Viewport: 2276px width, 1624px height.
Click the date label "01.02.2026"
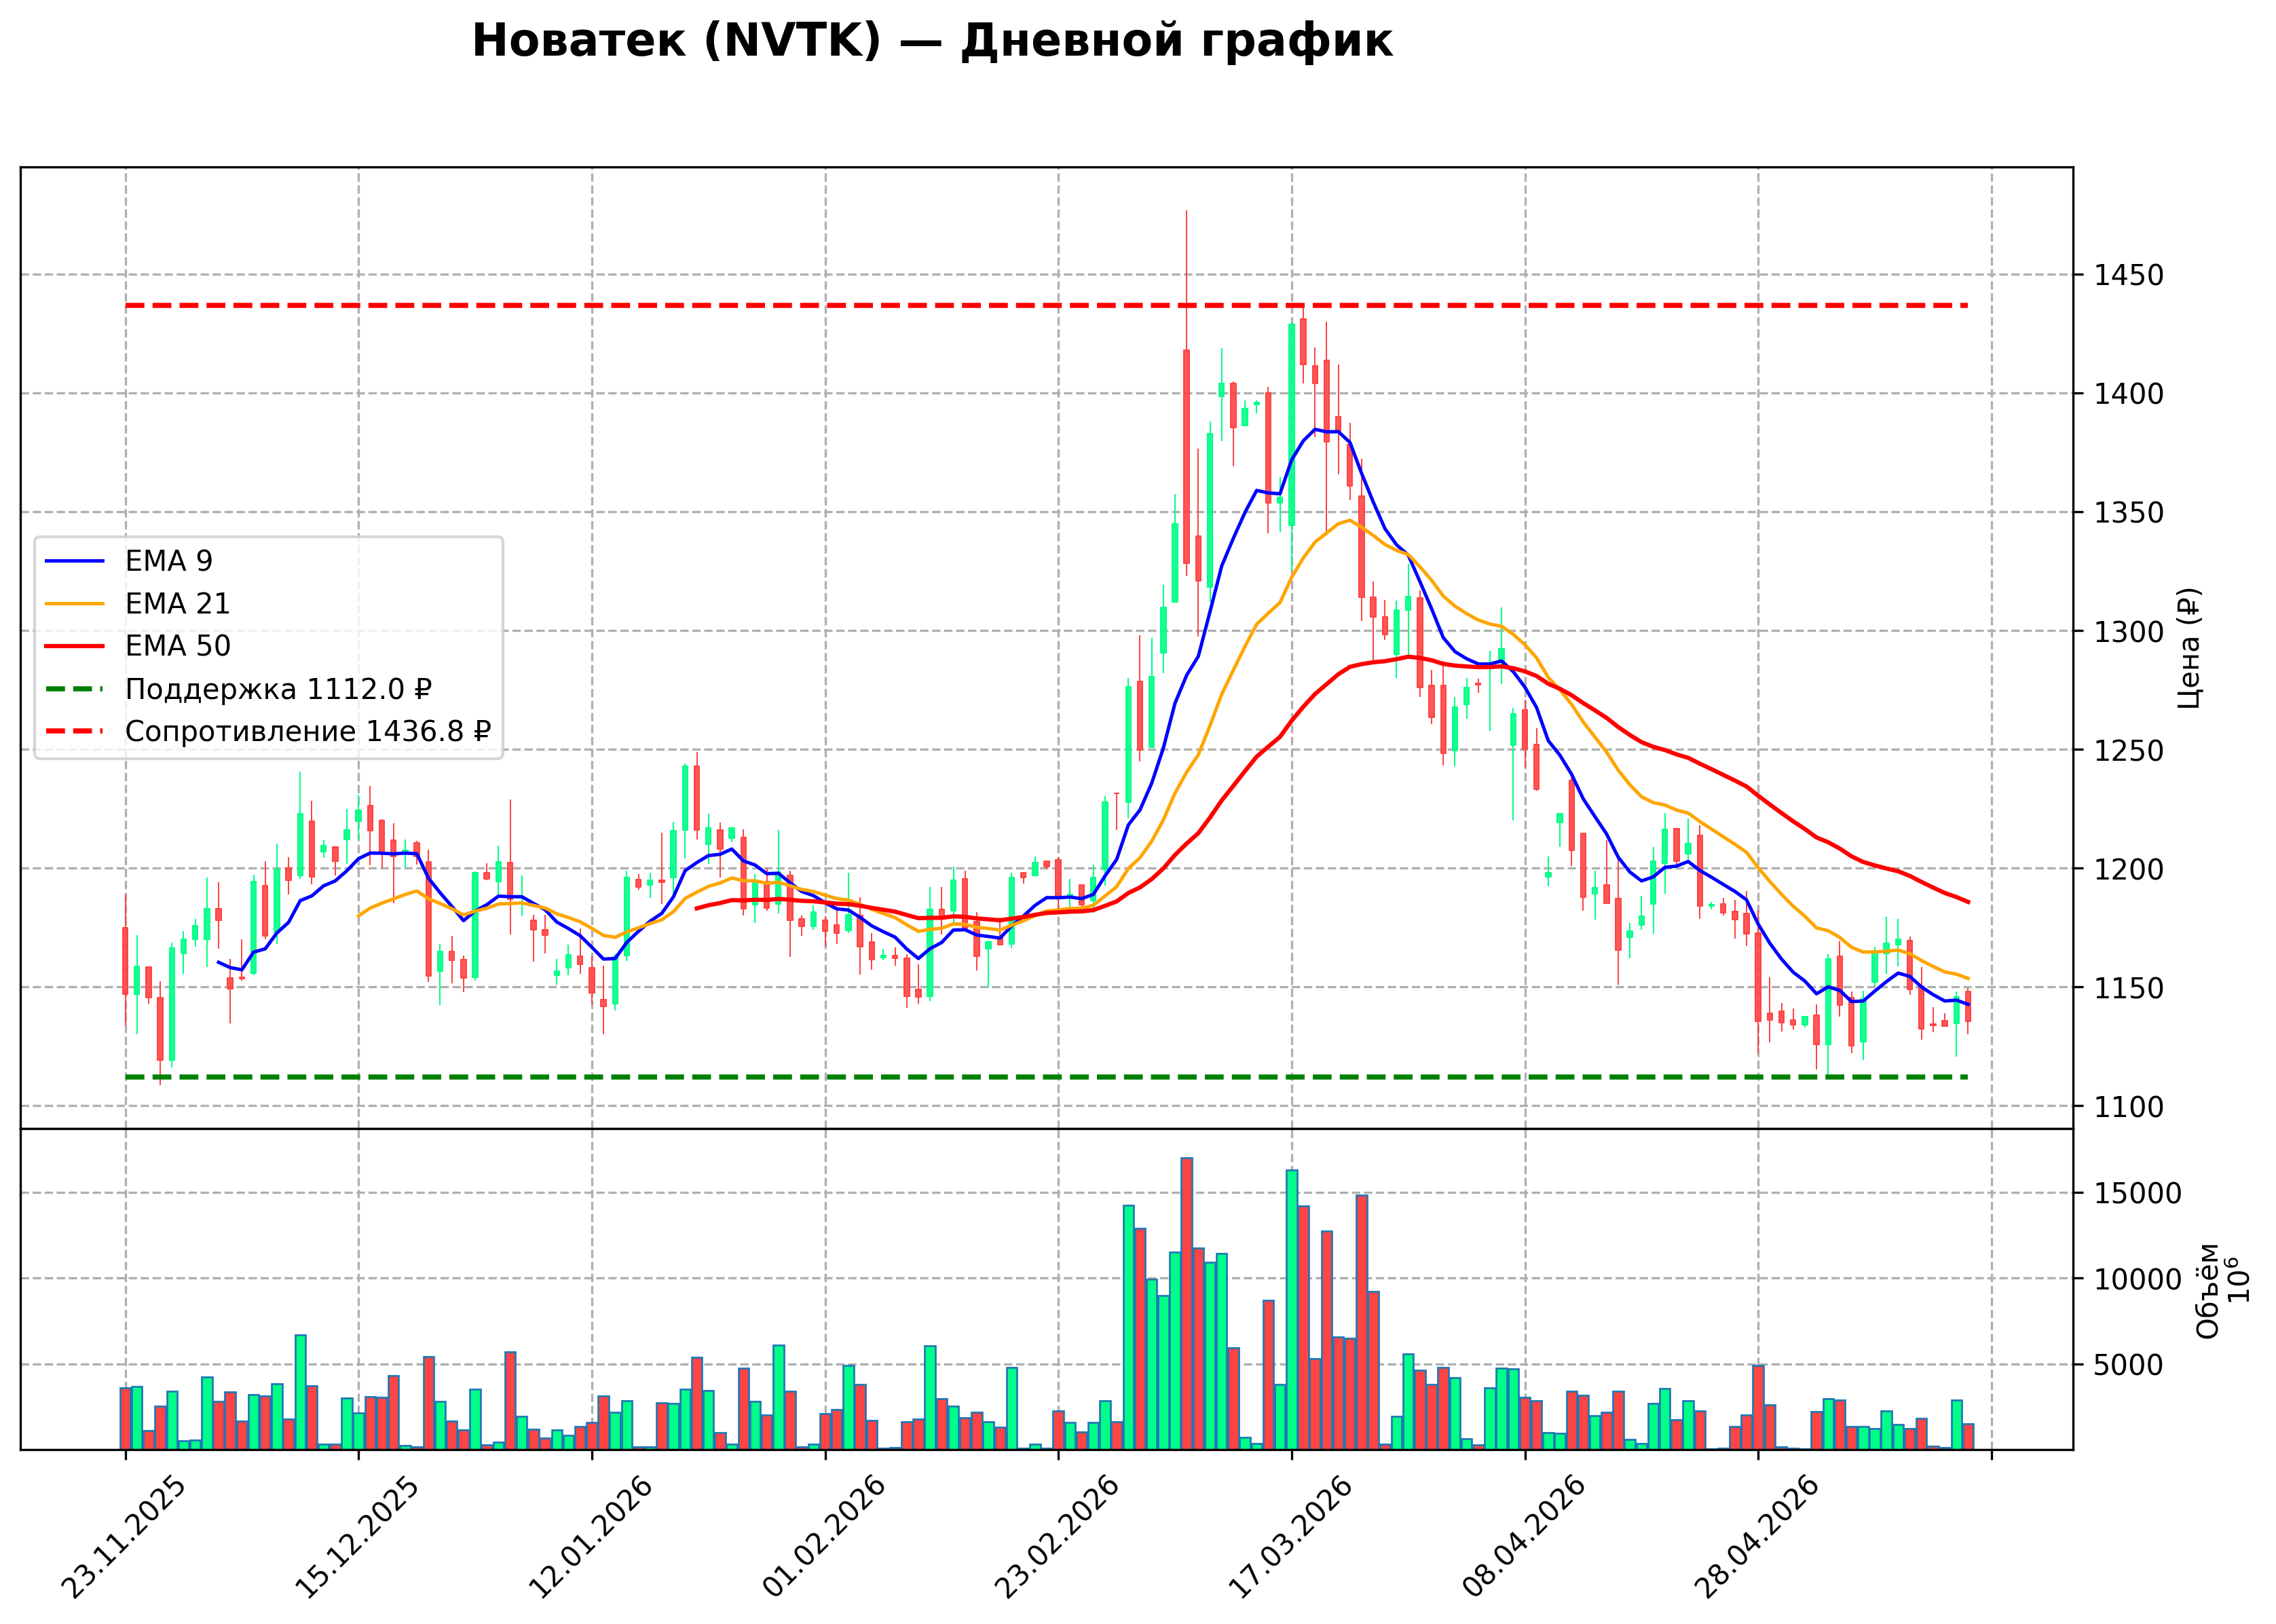823,1538
